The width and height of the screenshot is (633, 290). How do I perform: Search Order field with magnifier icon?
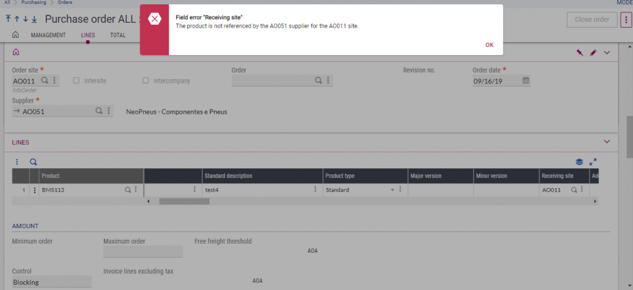click(318, 80)
